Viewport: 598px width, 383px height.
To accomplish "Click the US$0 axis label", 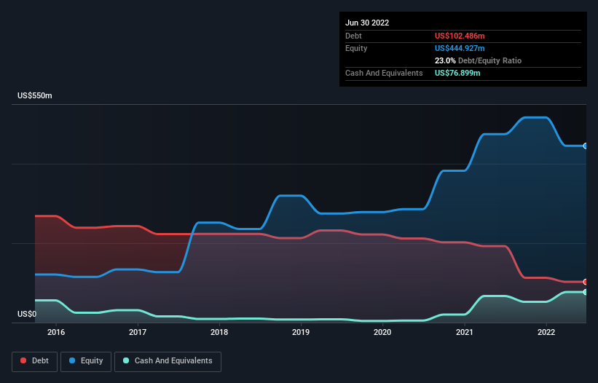I will point(27,314).
